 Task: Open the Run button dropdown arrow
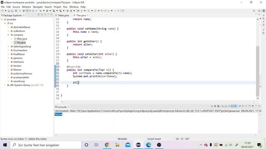pyautogui.click(x=50, y=11)
